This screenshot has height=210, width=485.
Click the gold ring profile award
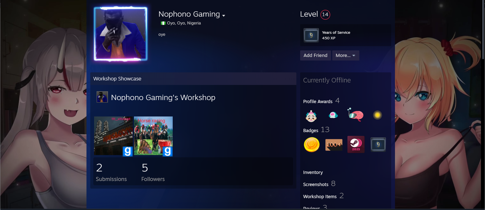(378, 115)
